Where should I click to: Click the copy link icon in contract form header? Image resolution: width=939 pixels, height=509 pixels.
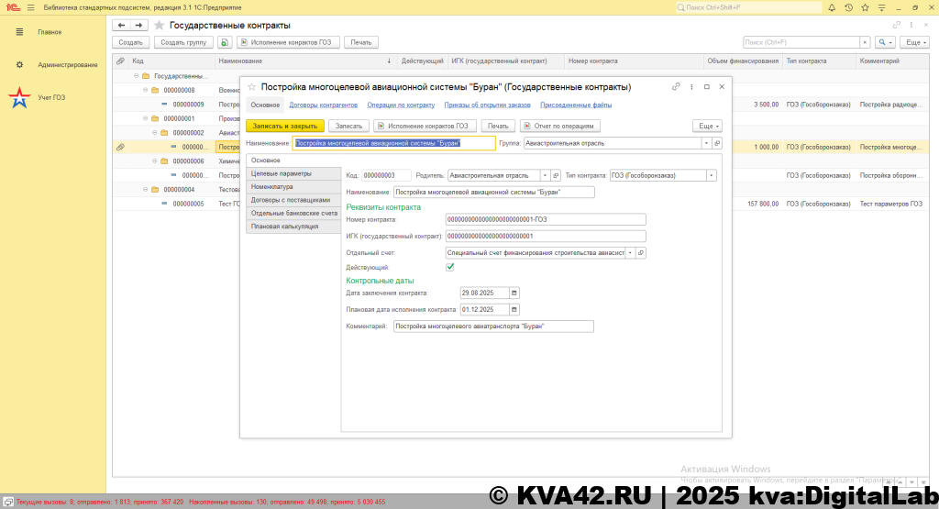pos(677,87)
